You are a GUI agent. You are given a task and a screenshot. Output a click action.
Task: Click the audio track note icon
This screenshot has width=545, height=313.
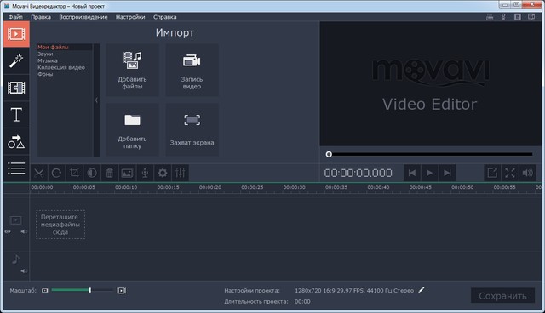[x=15, y=259]
